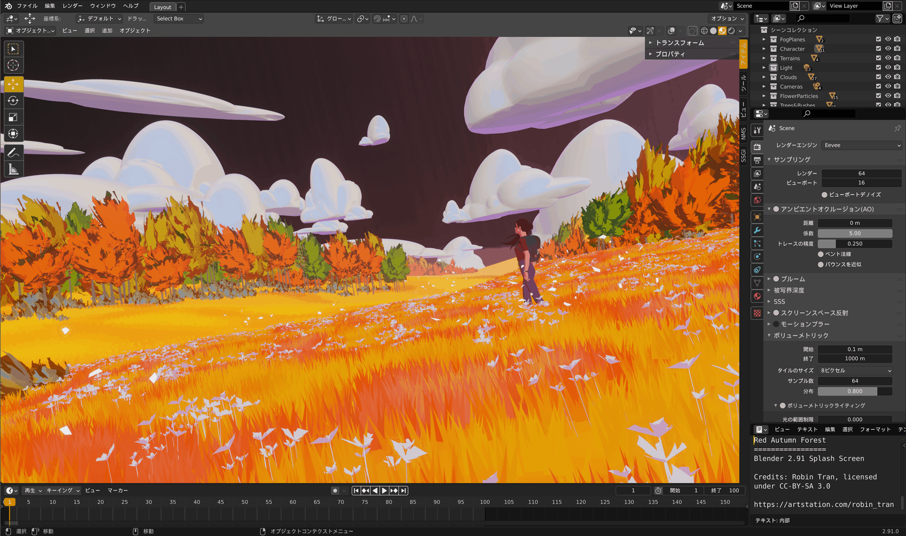Adjust the AO factor slider
906x536 pixels.
click(x=855, y=233)
